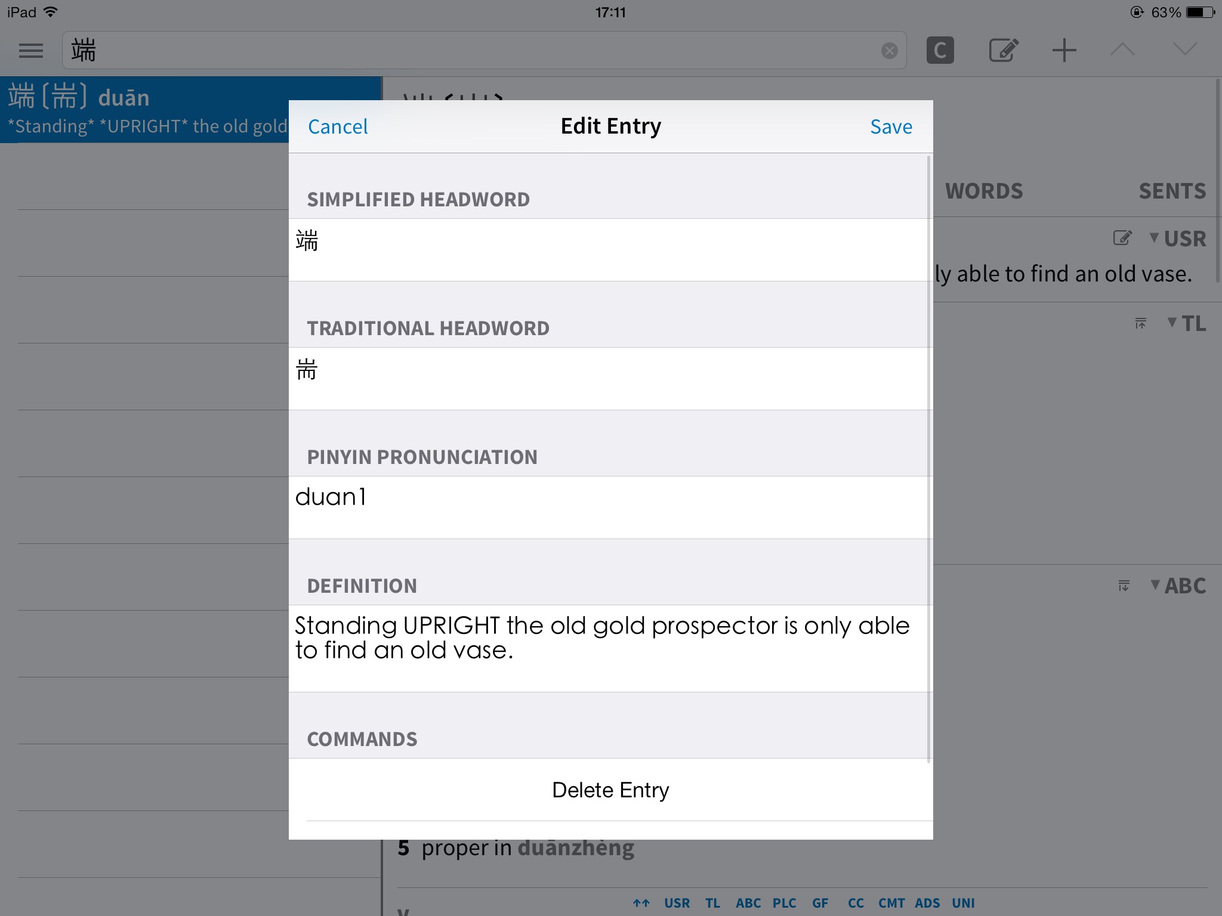Viewport: 1222px width, 916px height.
Task: Switch to the SENTS tab
Action: pos(1172,191)
